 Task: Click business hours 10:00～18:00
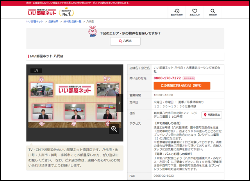[163, 95]
